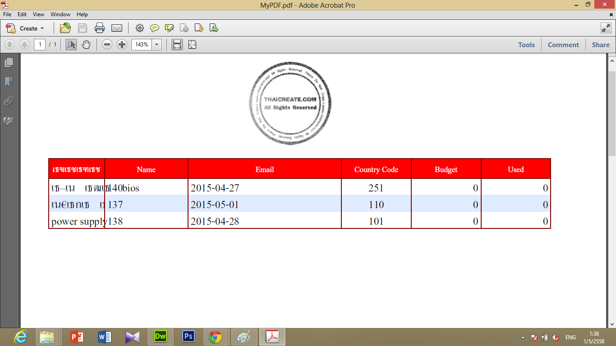Toggle the text selection tool
616x346 pixels.
[71, 45]
